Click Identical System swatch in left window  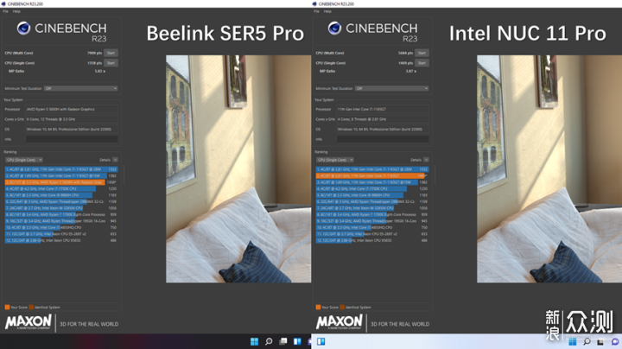click(x=31, y=307)
